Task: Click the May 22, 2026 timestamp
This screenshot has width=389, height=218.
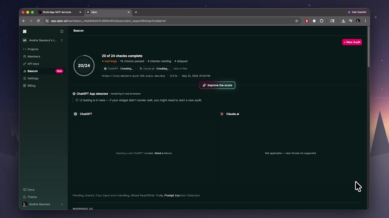Action: (196, 76)
